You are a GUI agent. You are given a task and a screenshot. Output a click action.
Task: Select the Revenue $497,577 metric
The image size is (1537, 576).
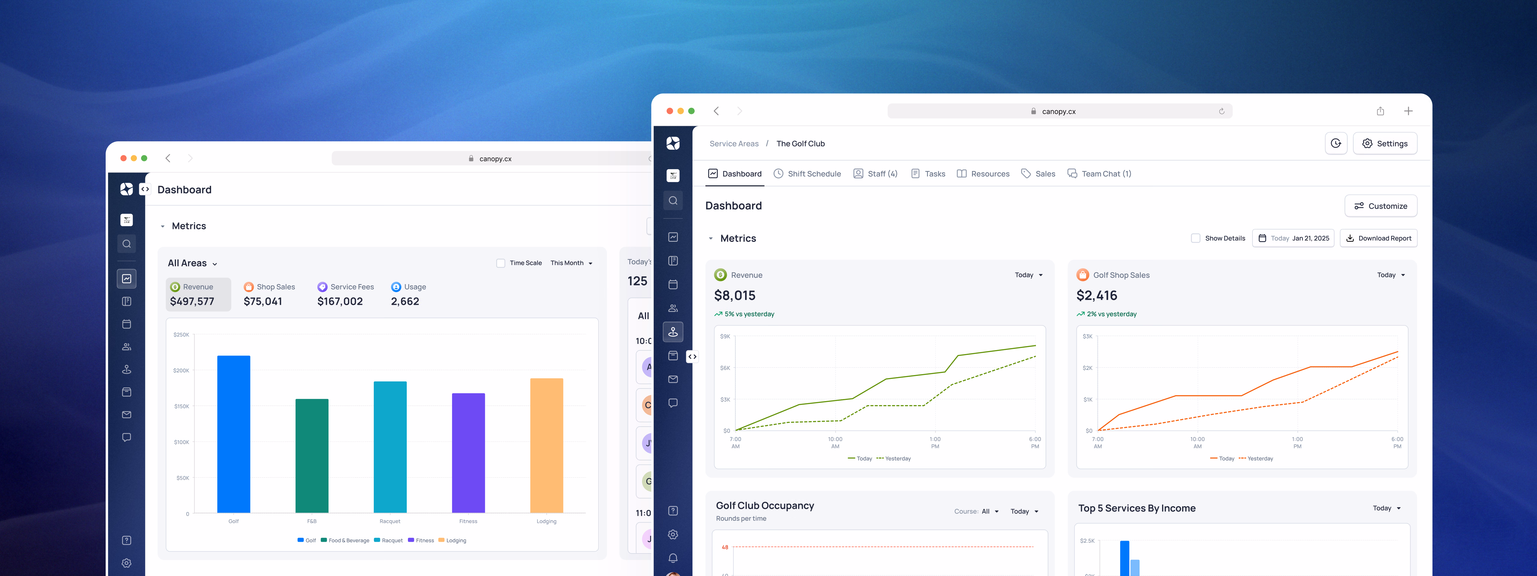(x=198, y=295)
